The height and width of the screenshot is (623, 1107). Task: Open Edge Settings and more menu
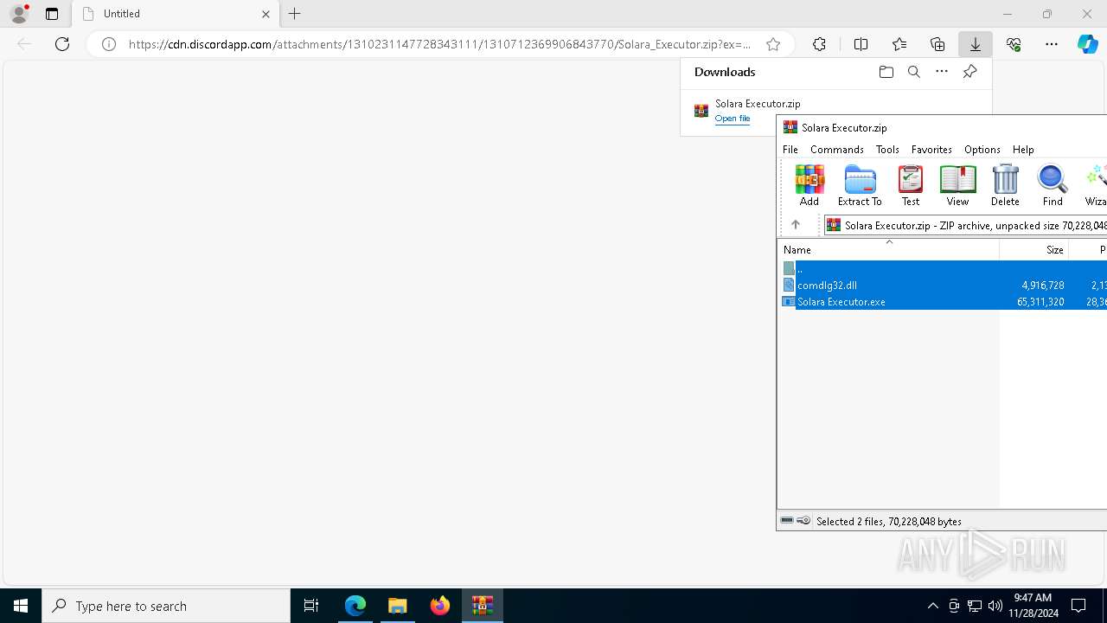click(1052, 44)
